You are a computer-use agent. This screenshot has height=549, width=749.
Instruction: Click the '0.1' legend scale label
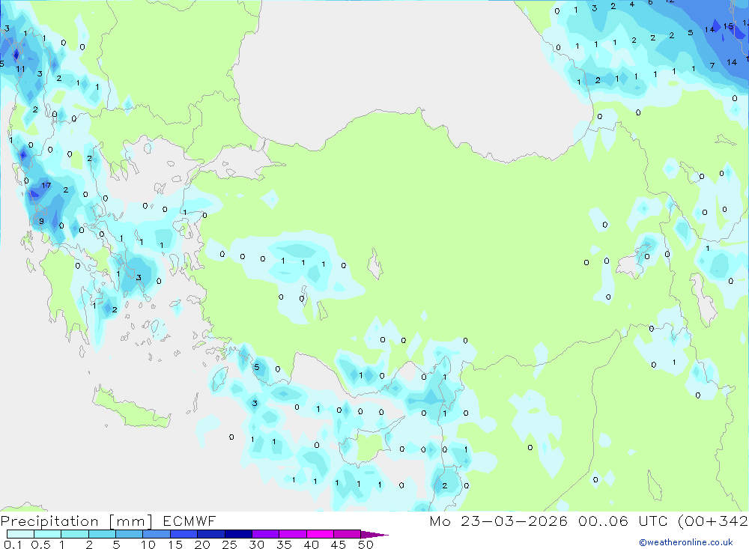(13, 545)
